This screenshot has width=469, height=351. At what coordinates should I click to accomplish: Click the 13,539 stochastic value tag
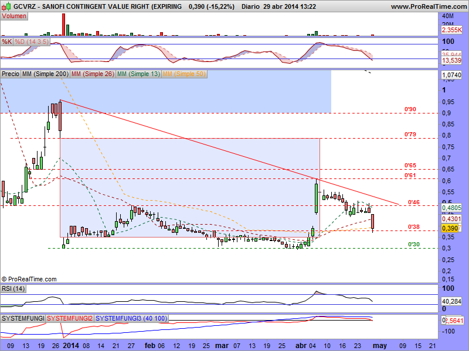click(x=451, y=60)
